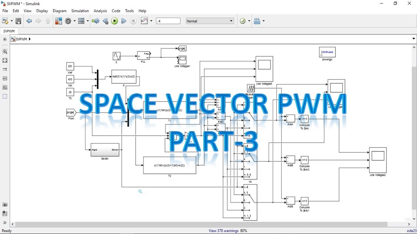Open the Simulation Data Inspector icon
This screenshot has height=234, width=417.
[x=144, y=21]
